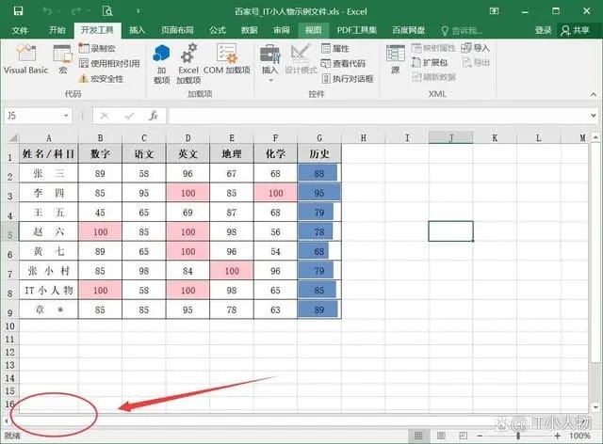This screenshot has width=603, height=444.
Task: Click the Name Box showing J5
Action: (32, 116)
